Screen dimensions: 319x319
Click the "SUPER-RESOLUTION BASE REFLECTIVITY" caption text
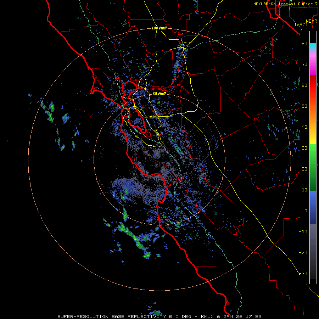point(112,317)
